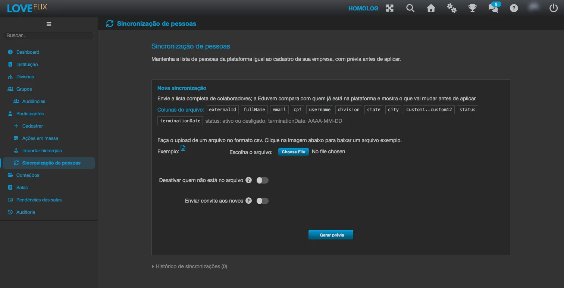This screenshot has height=288, width=564.
Task: Focus the Buscar... search field
Action: 49,35
